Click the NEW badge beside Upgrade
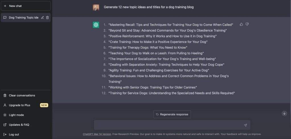This screenshot has height=139, width=291. [44, 105]
